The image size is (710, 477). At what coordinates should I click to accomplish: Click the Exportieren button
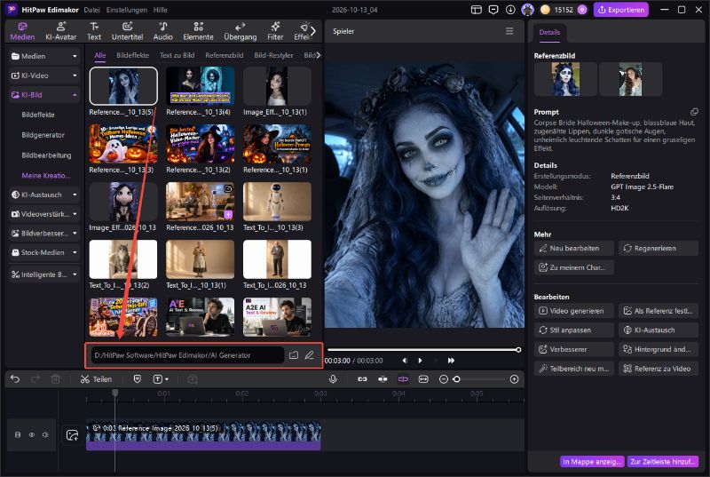(620, 10)
